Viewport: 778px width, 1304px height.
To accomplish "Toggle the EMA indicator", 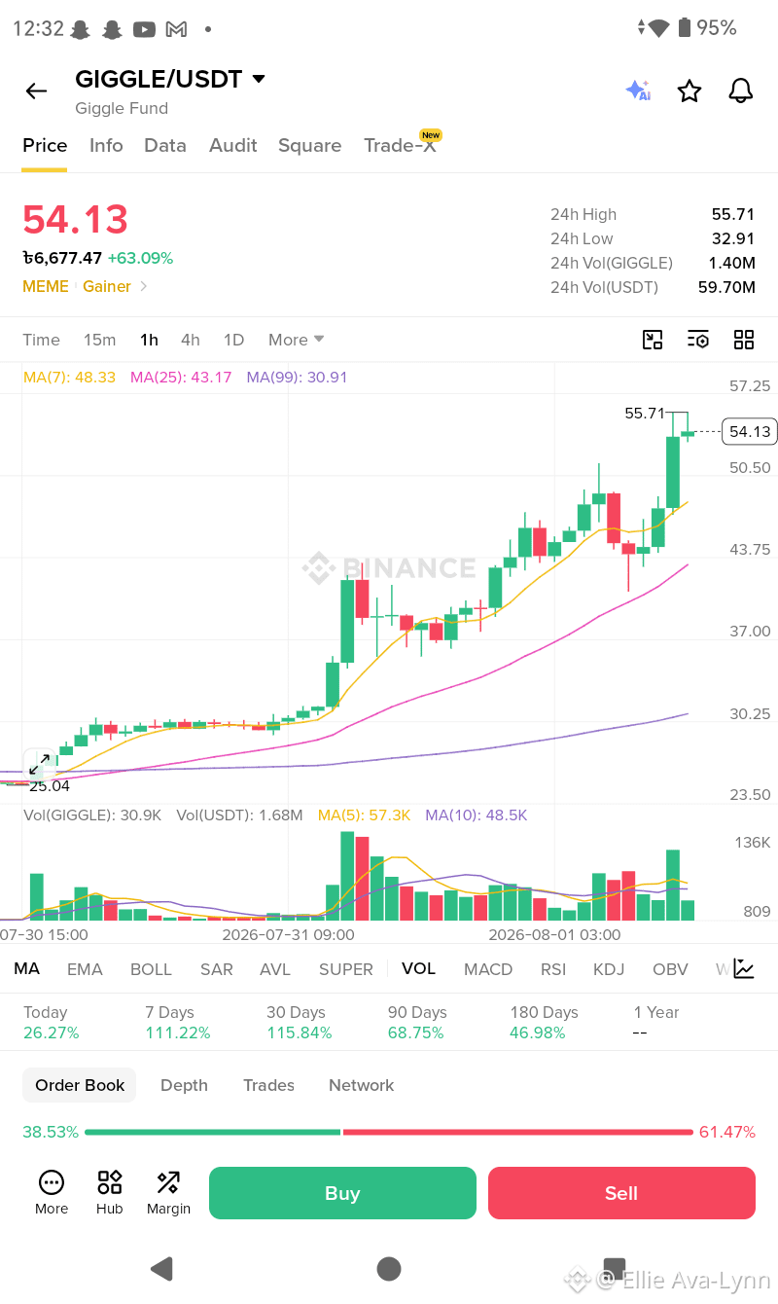I will coord(85,969).
